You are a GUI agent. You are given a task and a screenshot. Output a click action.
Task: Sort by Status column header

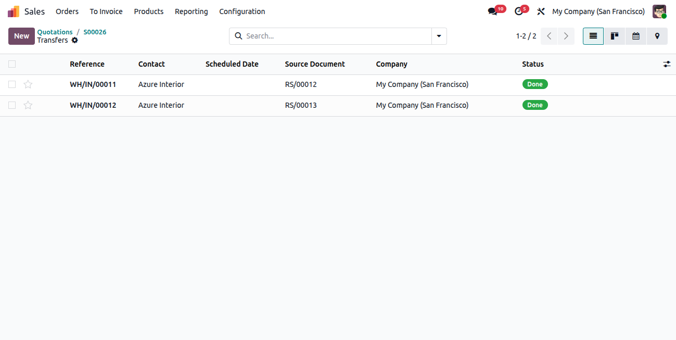(533, 64)
